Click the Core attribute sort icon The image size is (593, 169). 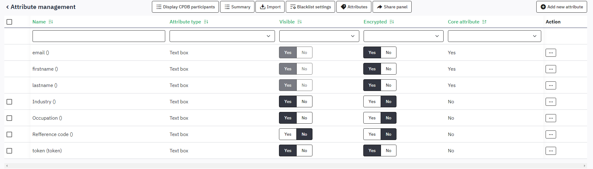click(x=485, y=22)
